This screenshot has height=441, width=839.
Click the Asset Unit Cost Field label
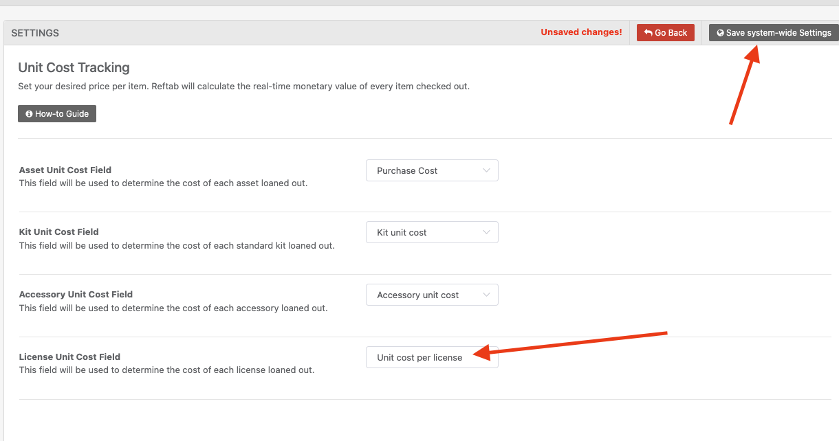pyautogui.click(x=65, y=170)
